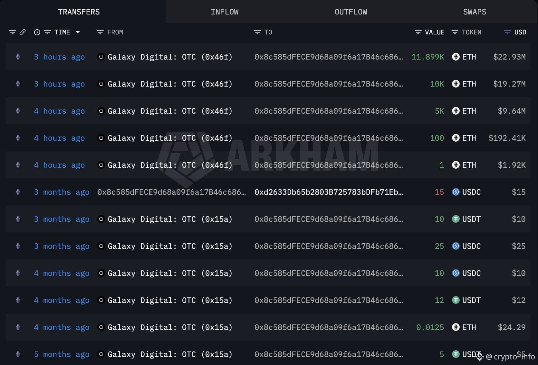The image size is (538, 365).
Task: Click the $25 USD amount
Action: tap(519, 246)
